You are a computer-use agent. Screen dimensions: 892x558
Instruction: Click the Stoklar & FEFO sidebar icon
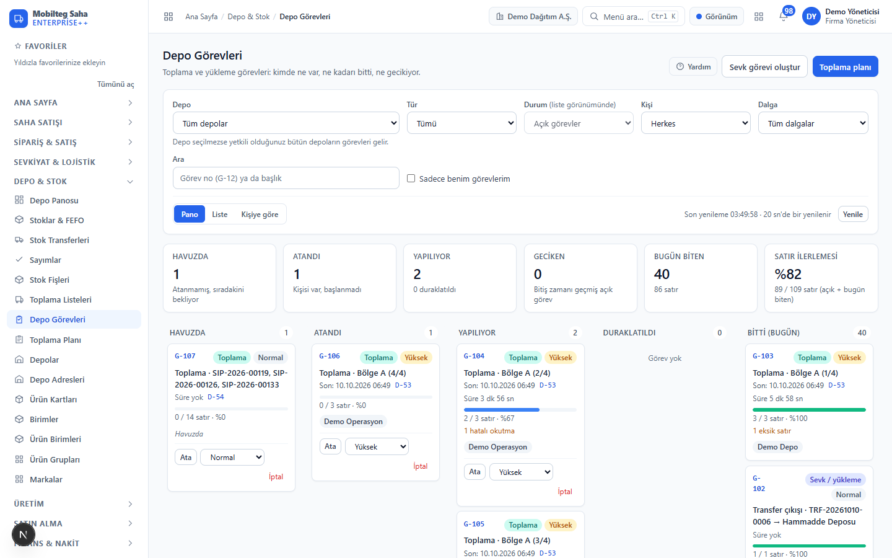(x=19, y=220)
